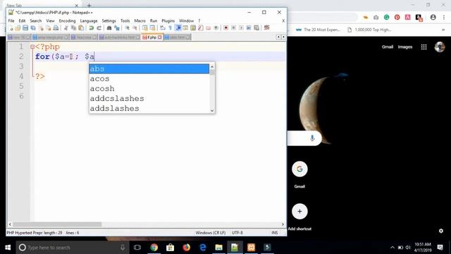Screen dimensions: 451x254
Task: Save the current file via toolbar
Action: tap(25, 28)
